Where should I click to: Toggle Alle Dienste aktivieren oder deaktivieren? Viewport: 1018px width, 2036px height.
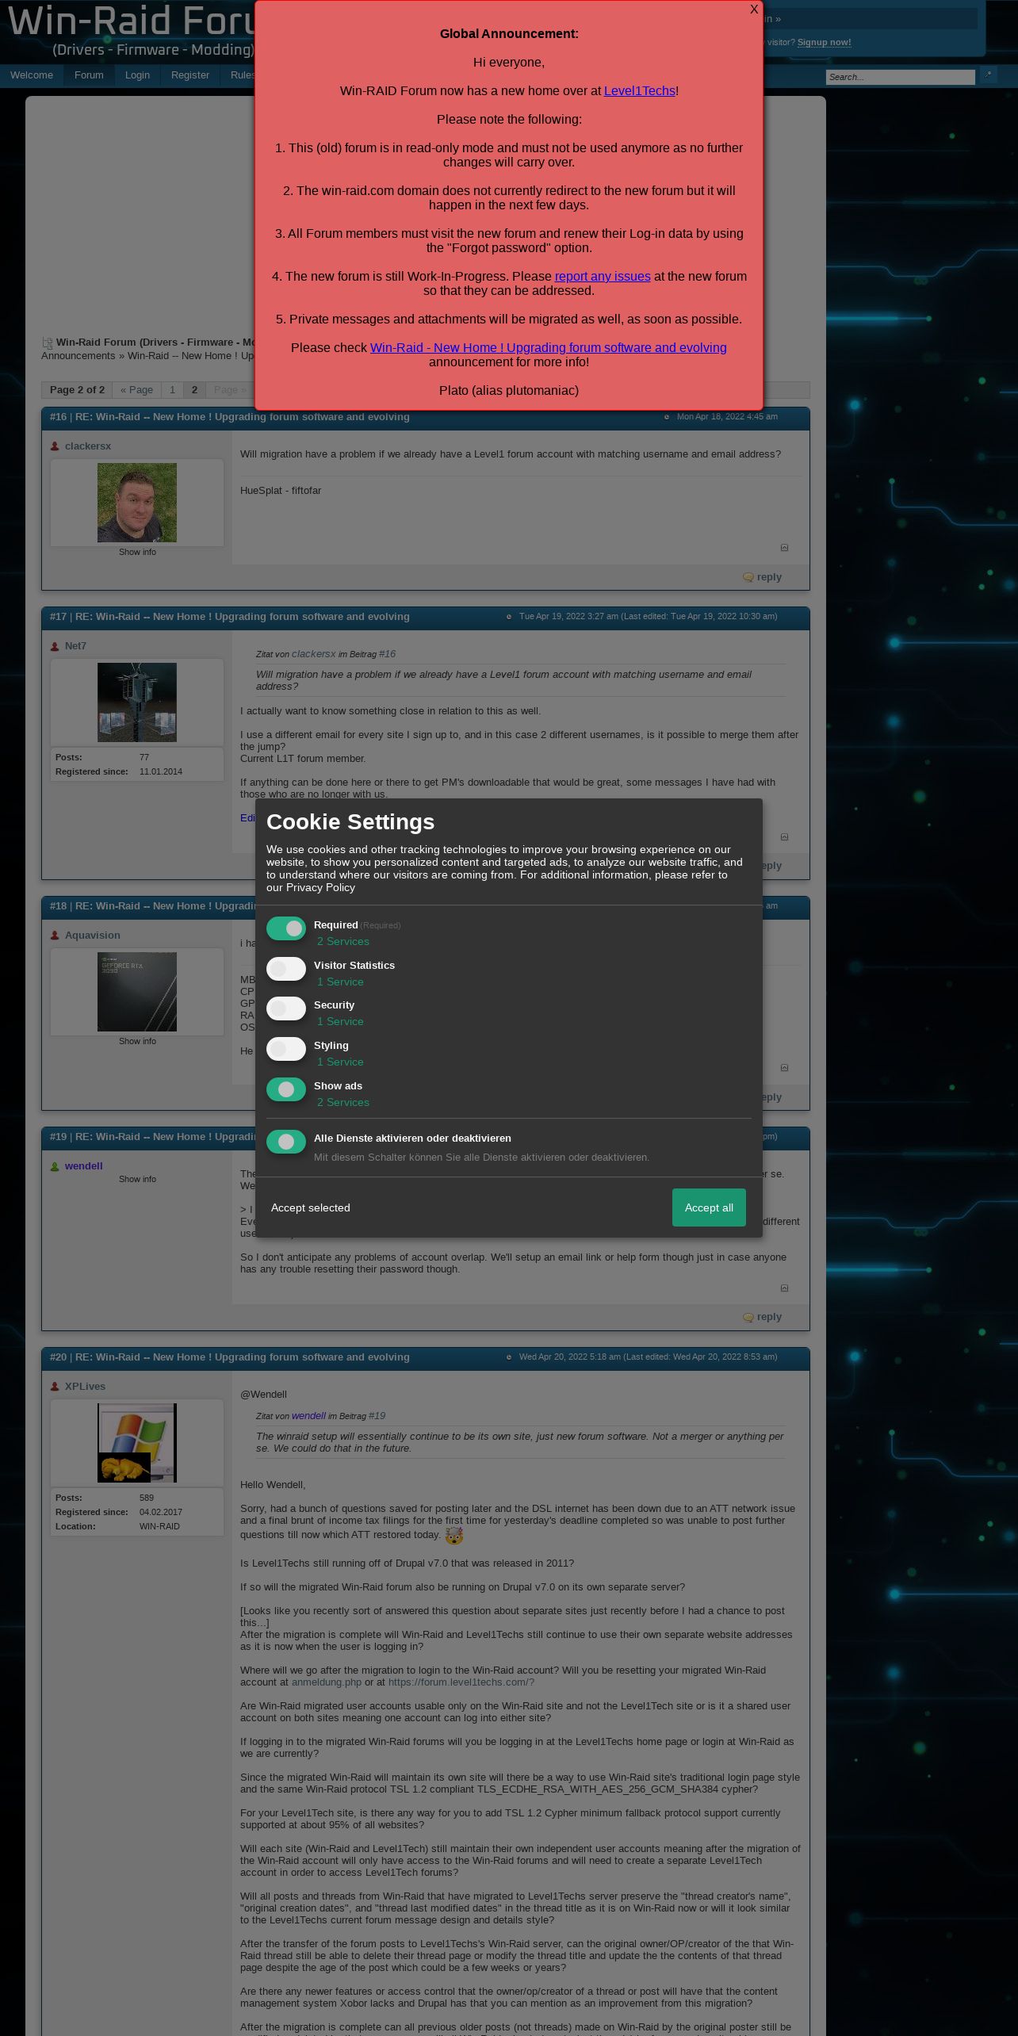coord(286,1142)
